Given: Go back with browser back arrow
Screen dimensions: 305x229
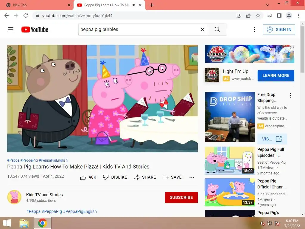Looking at the screenshot, I should tap(7, 16).
